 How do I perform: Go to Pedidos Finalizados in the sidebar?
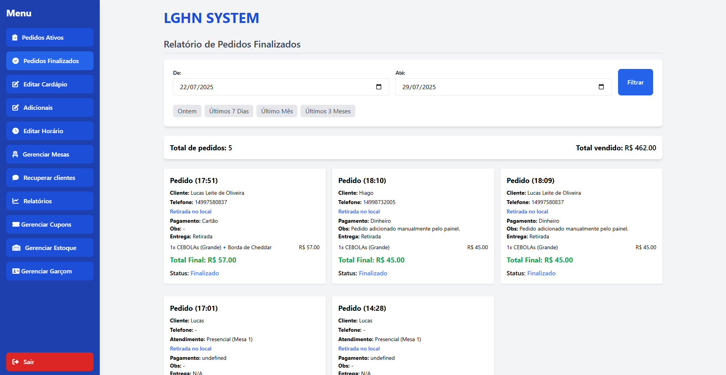(x=50, y=61)
